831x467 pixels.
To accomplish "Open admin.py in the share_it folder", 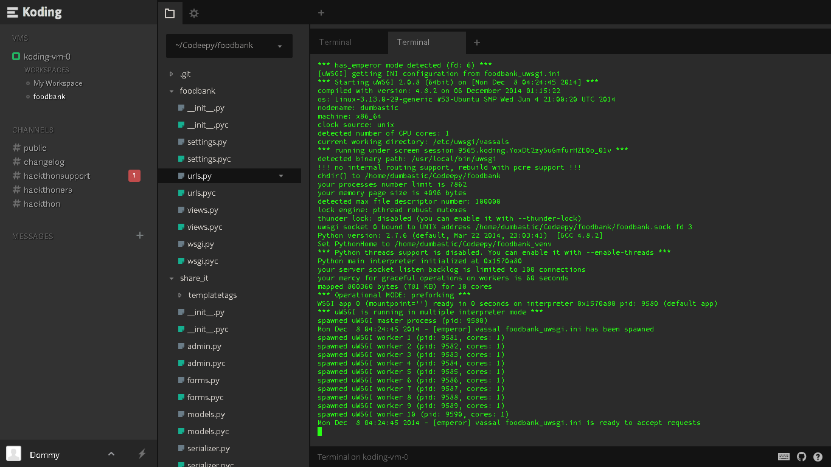I will 204,346.
